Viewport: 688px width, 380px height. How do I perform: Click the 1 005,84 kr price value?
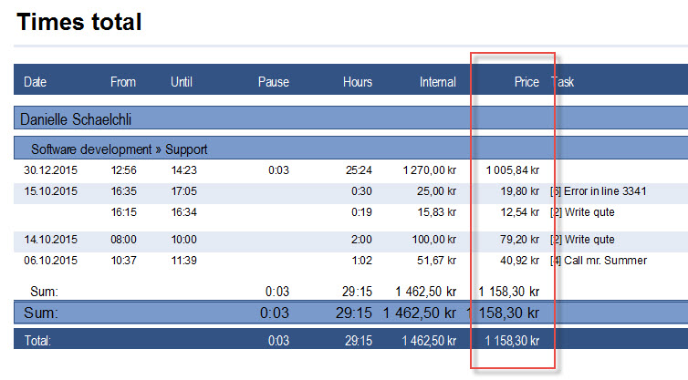(x=512, y=169)
